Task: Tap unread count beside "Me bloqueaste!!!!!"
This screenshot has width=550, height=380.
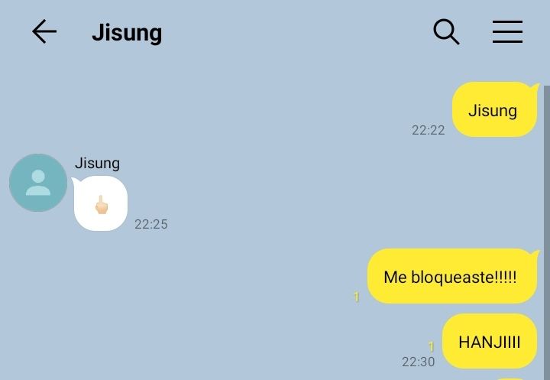Action: coord(357,297)
